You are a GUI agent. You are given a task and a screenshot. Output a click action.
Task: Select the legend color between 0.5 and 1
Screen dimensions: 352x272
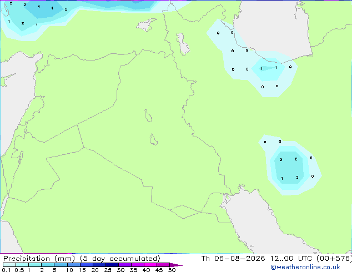22,265
